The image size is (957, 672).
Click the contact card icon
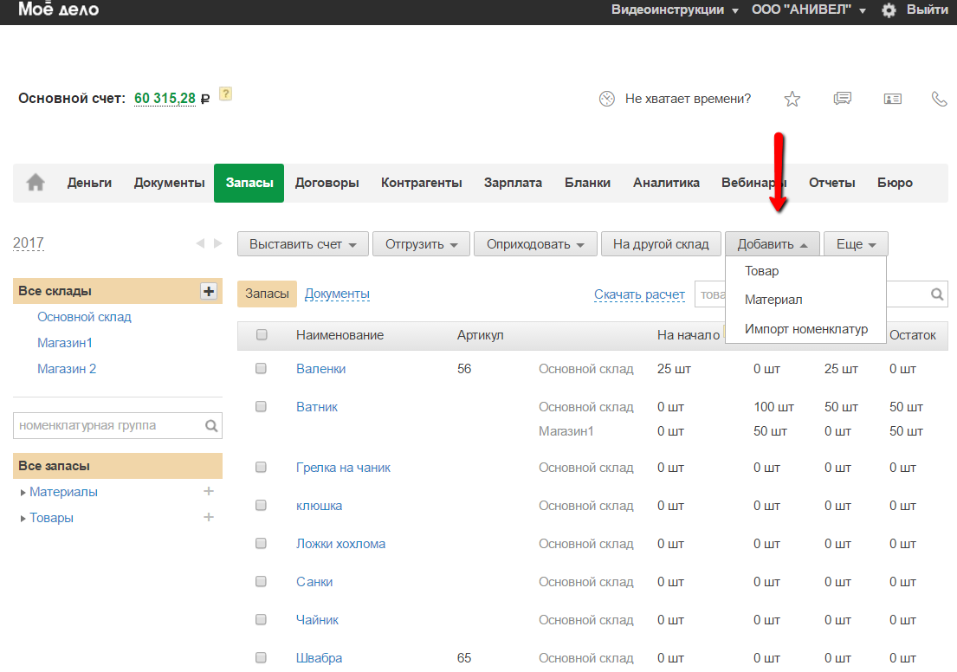[892, 99]
